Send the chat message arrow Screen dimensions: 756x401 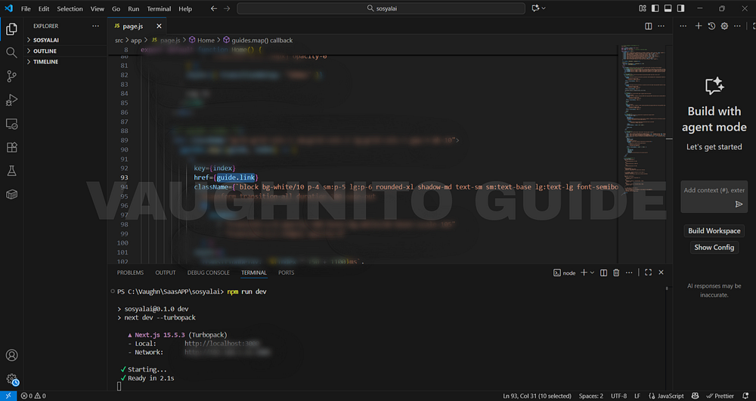point(739,205)
